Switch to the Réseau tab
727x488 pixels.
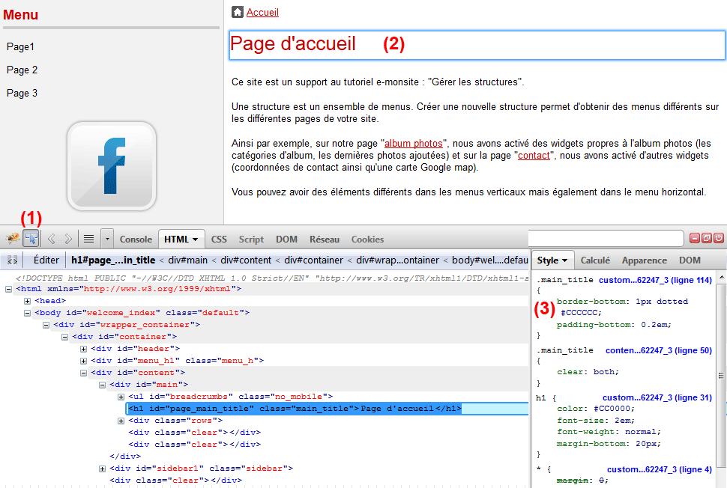pyautogui.click(x=325, y=240)
